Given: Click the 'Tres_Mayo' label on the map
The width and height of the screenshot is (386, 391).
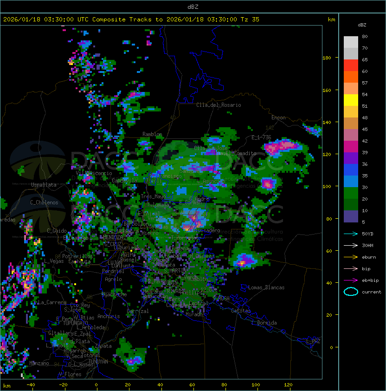Looking at the screenshot, I should click(x=153, y=196).
